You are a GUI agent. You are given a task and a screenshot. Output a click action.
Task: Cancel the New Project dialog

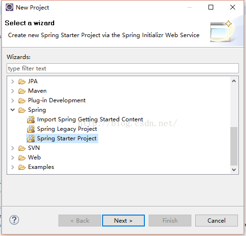tap(217, 220)
